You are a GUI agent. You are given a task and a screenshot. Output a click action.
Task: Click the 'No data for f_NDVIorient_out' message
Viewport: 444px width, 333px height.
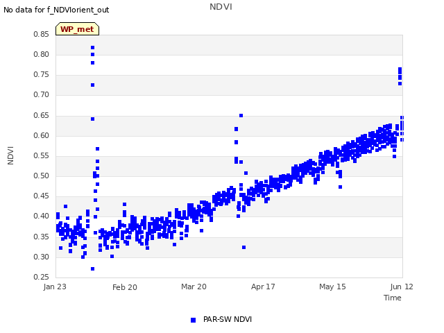[56, 10]
